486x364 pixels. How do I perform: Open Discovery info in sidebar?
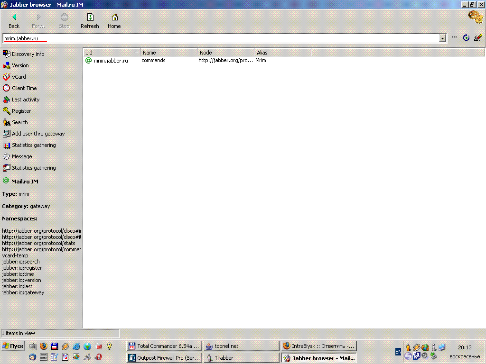(28, 54)
